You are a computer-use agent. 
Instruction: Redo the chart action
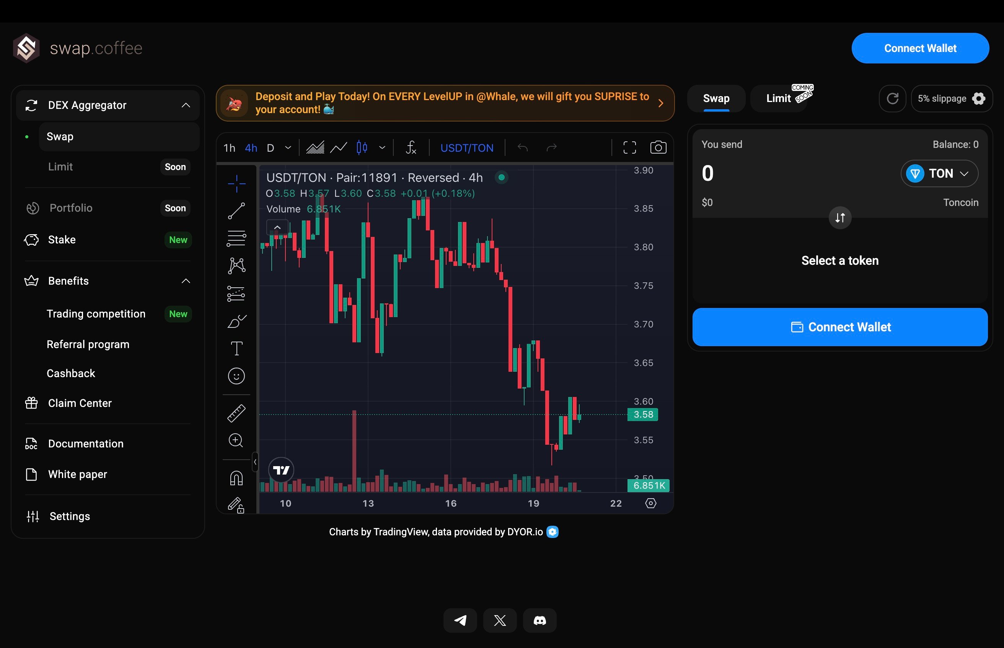pos(551,148)
